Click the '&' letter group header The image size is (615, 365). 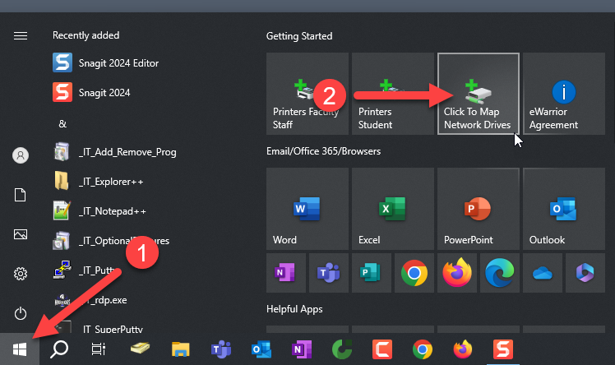click(62, 123)
